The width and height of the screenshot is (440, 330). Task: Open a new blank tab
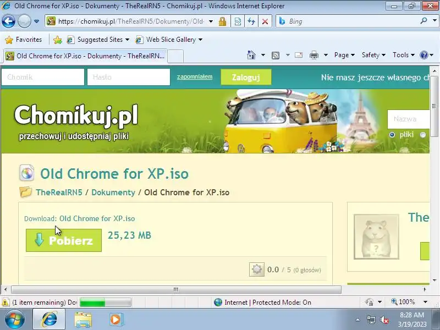pos(175,56)
